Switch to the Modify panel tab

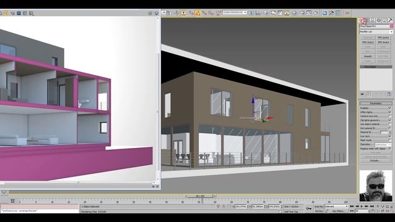[366, 20]
